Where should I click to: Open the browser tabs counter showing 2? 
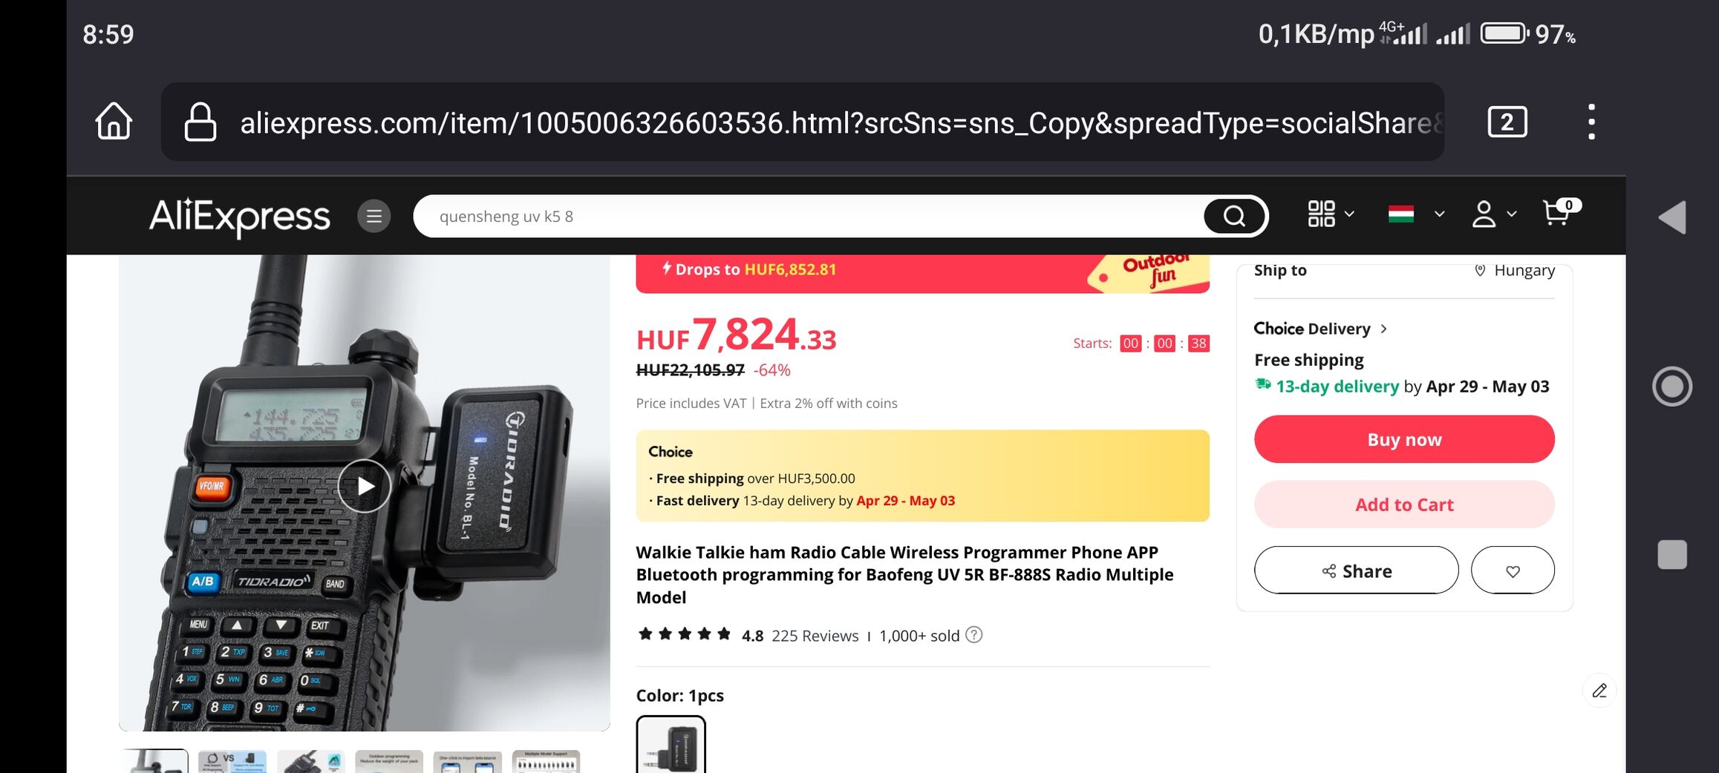pos(1507,122)
